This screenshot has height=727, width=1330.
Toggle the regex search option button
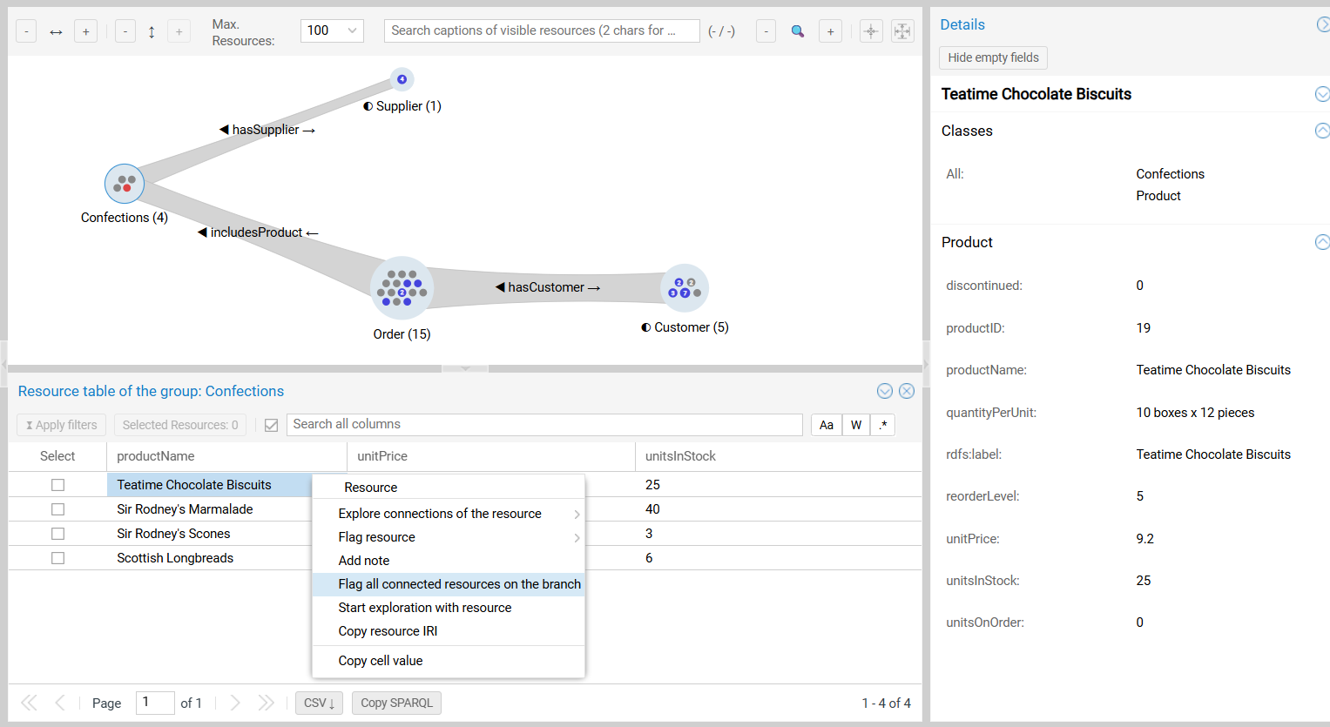click(882, 425)
